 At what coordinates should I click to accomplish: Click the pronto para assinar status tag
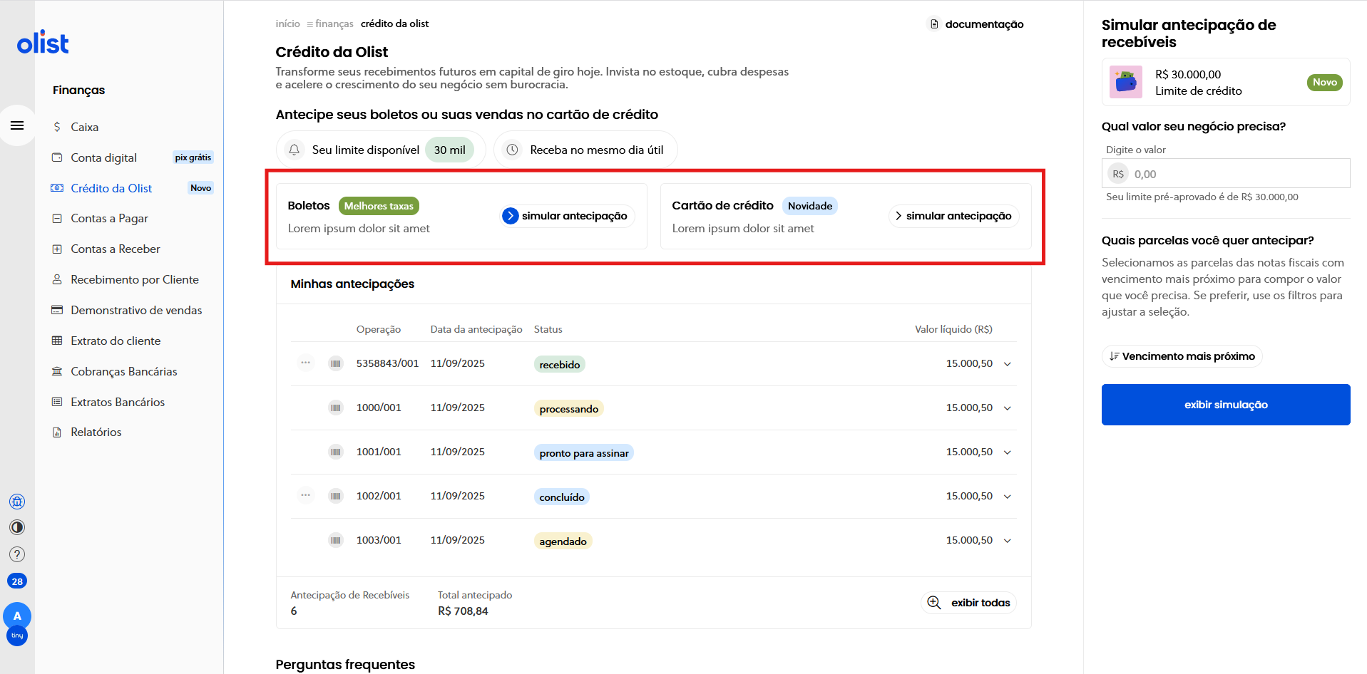584,452
